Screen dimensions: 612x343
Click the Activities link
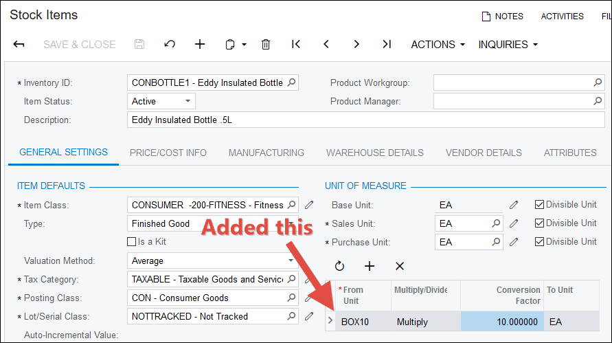click(562, 16)
